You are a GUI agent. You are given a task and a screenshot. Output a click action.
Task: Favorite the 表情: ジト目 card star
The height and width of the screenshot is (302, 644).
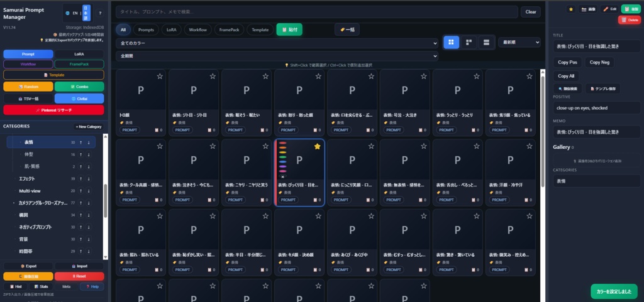coord(213,76)
